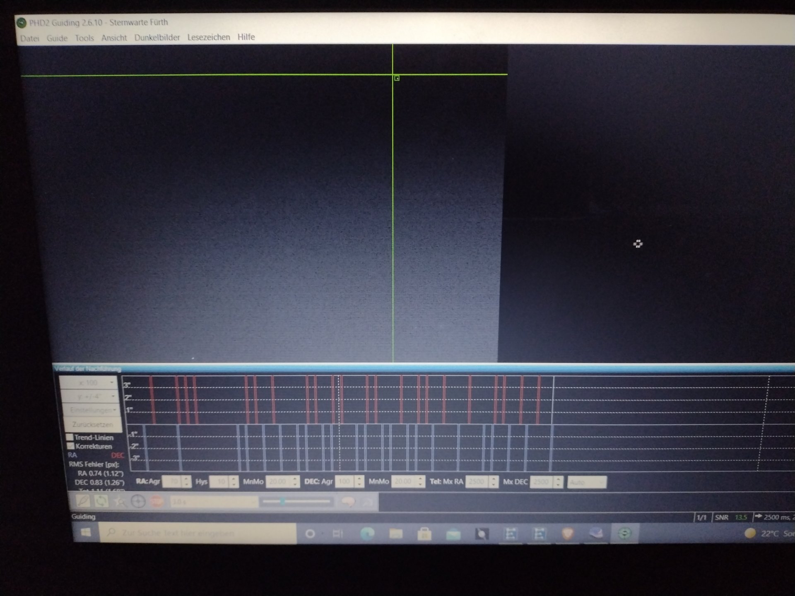Open the exposure time dropdown showing 3.0 s
Viewport: 795px width, 596px height.
click(214, 502)
